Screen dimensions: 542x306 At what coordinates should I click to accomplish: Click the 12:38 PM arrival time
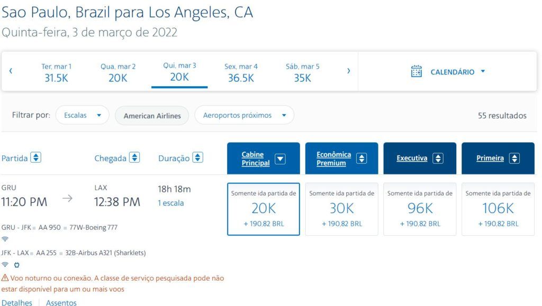(x=117, y=202)
